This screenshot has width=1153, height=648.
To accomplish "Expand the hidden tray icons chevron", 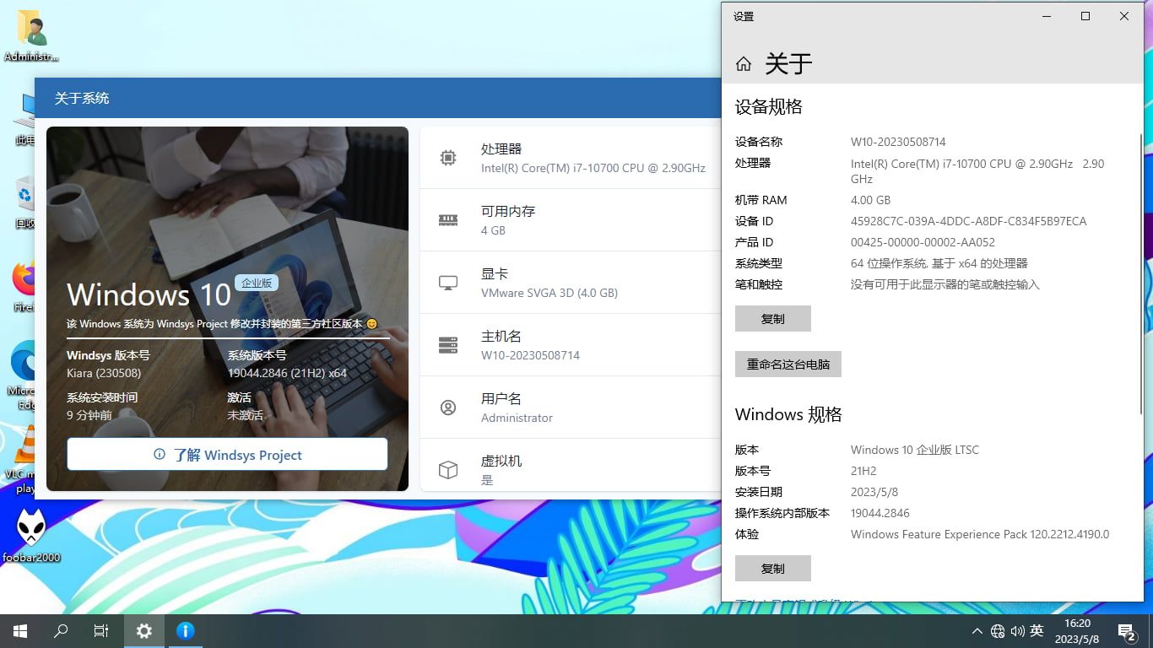I will pyautogui.click(x=977, y=631).
